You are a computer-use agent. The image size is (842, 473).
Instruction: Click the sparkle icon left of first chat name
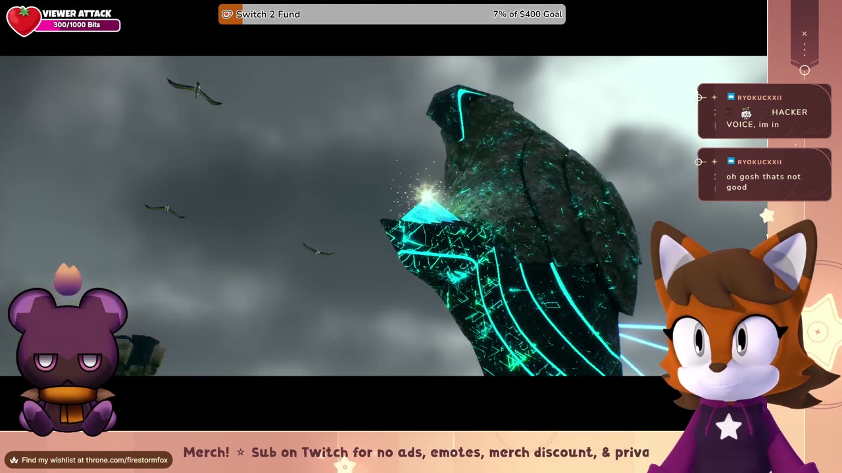pyautogui.click(x=714, y=97)
